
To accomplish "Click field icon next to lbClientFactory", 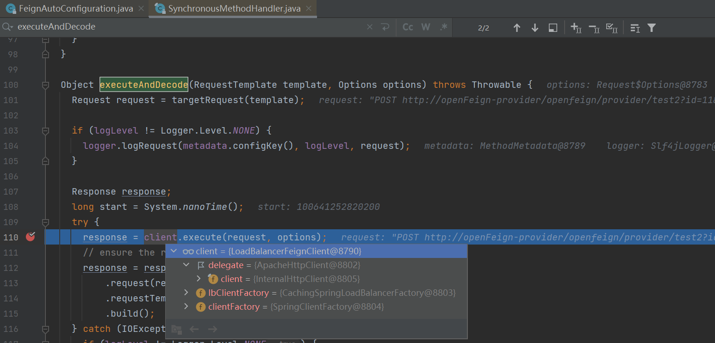I will (x=200, y=293).
